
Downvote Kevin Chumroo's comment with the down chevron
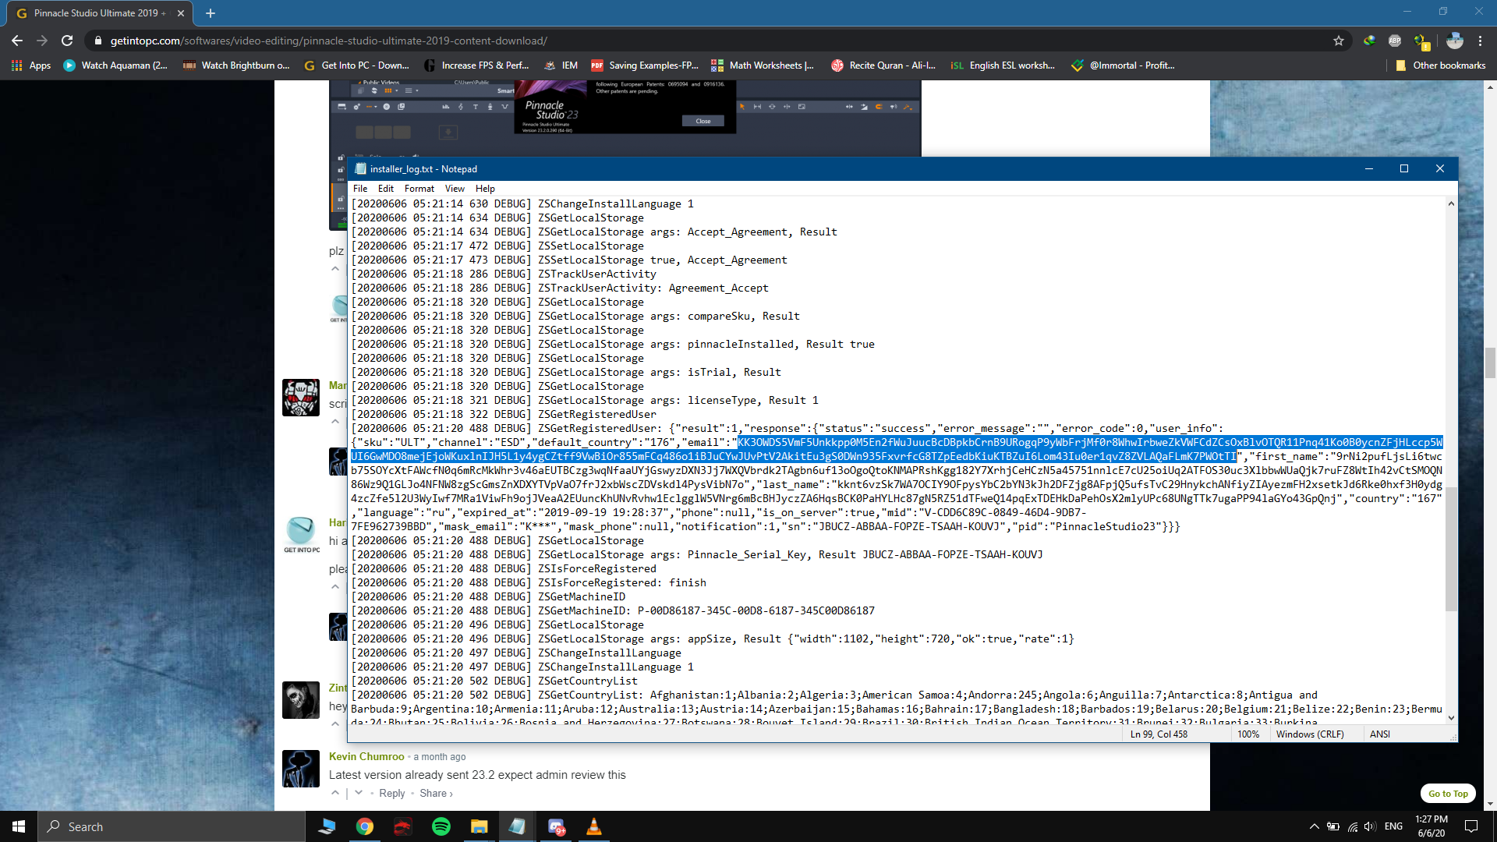click(359, 793)
